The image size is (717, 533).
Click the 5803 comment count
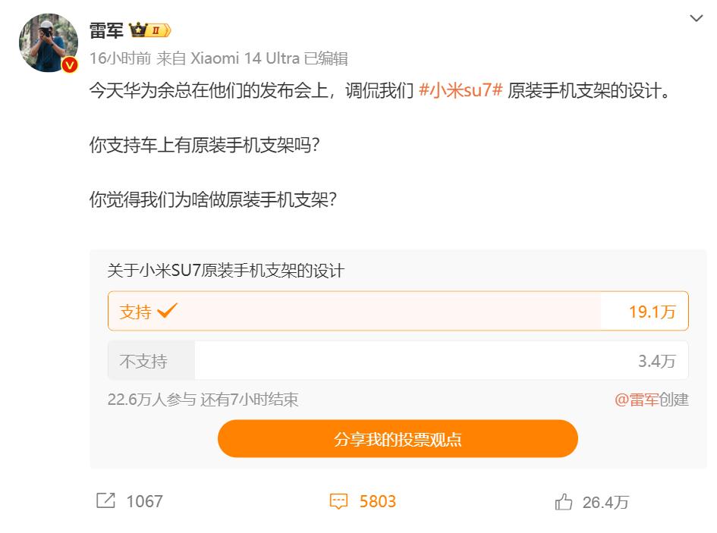(x=378, y=501)
